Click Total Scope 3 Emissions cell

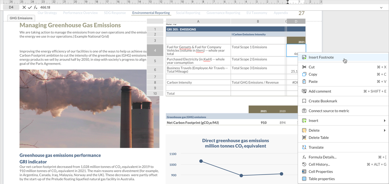click(x=258, y=70)
